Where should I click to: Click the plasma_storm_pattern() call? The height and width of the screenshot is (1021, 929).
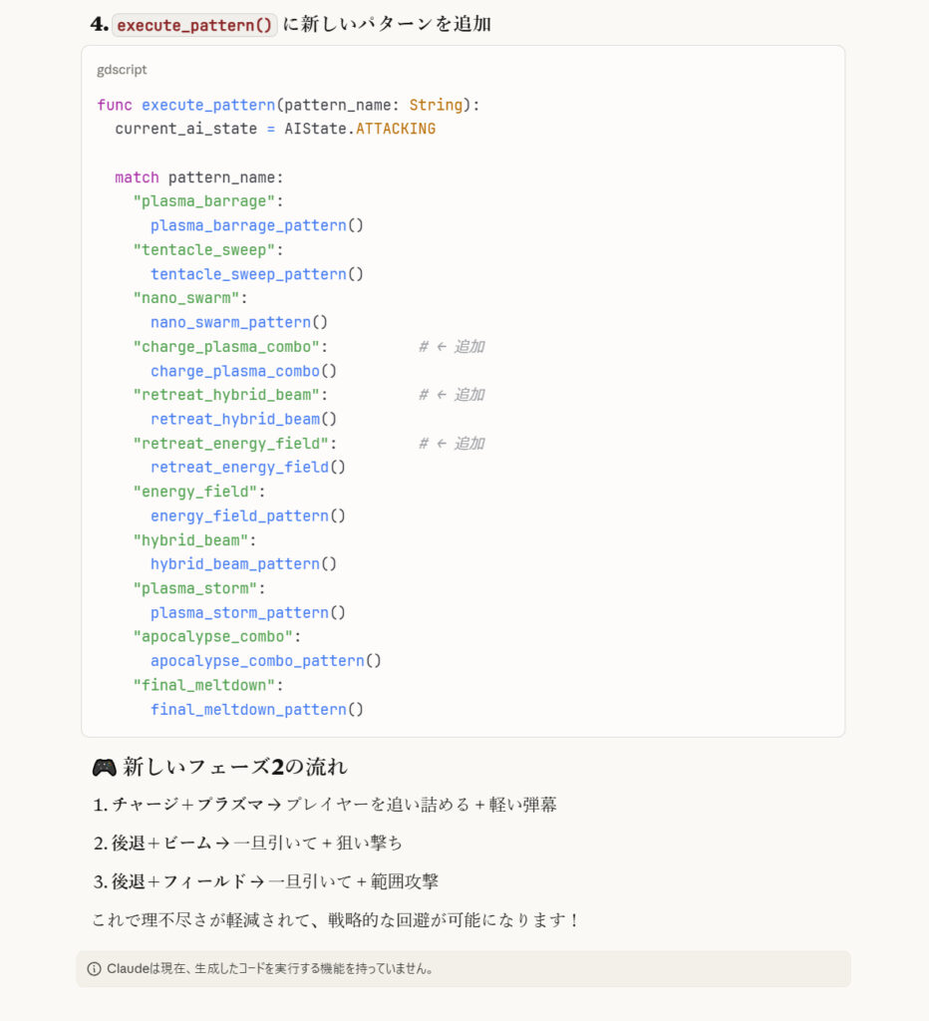[x=247, y=612]
